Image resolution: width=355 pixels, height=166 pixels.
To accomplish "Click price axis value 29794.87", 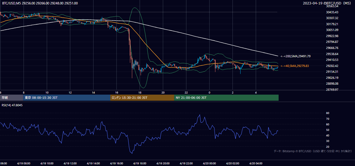I will (x=332, y=42).
